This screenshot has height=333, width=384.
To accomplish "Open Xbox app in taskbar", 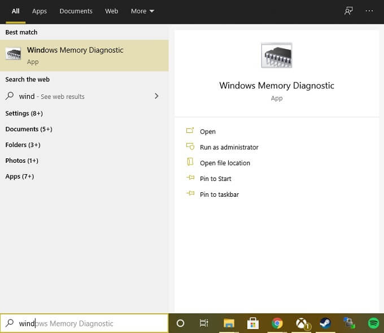I will (302, 323).
